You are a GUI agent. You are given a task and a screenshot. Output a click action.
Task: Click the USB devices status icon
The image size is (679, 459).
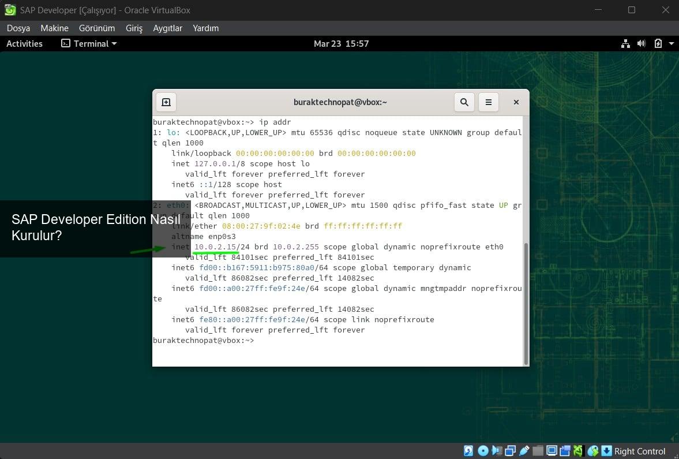click(524, 451)
